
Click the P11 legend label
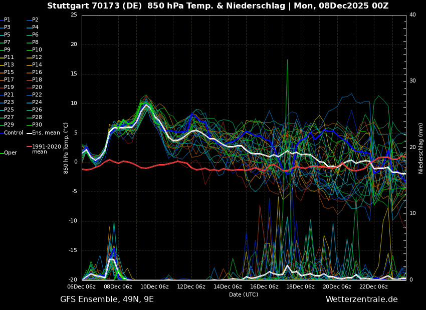click(x=9, y=57)
